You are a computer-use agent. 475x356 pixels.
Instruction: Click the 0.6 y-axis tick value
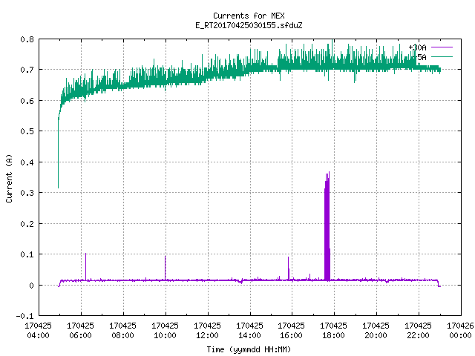coord(27,101)
